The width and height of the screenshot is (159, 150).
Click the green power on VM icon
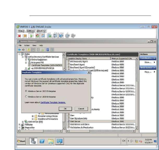tap(32, 36)
